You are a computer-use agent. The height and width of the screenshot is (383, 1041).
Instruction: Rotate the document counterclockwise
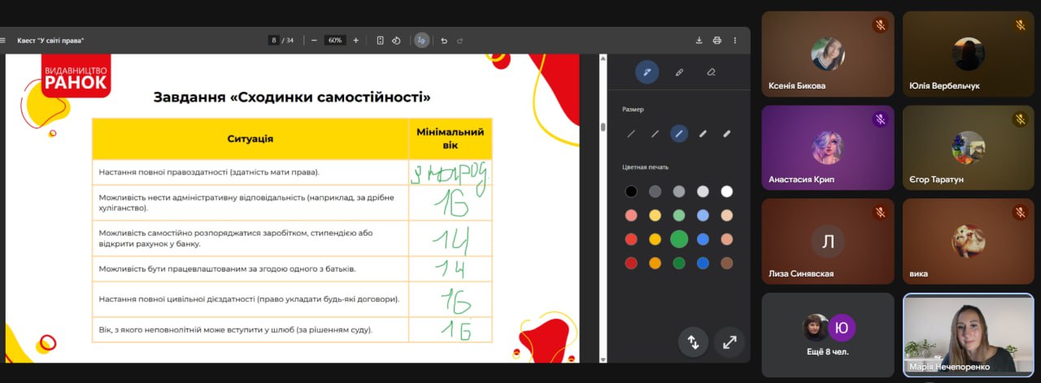pyautogui.click(x=396, y=41)
